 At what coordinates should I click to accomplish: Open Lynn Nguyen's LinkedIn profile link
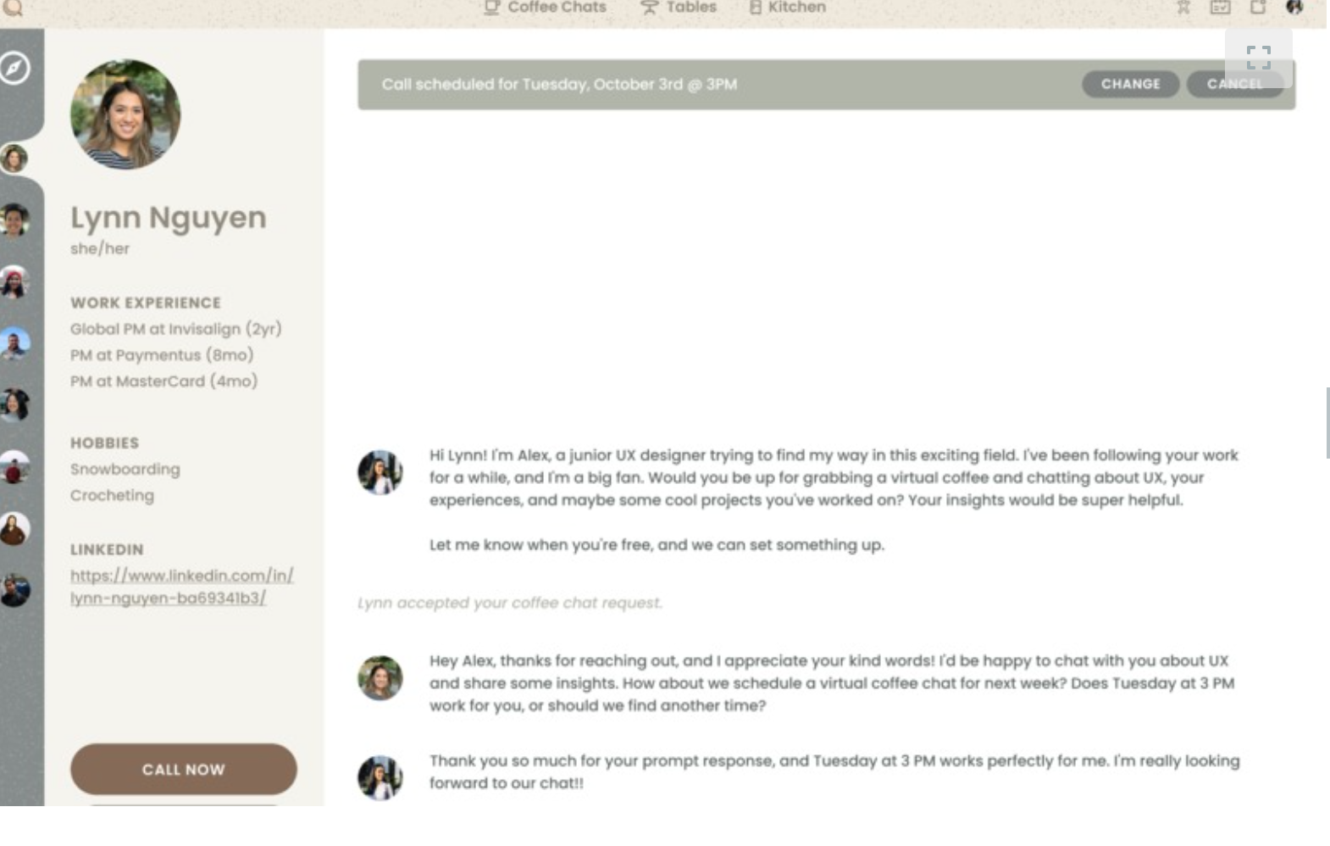coord(181,587)
